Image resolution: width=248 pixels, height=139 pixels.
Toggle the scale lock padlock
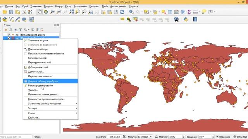pyautogui.click(x=156, y=137)
